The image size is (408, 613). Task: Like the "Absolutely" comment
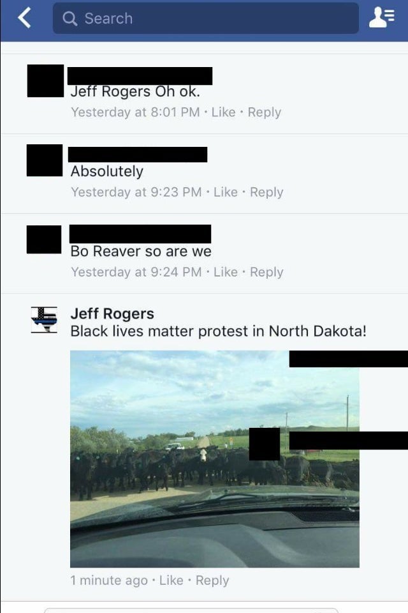(226, 192)
